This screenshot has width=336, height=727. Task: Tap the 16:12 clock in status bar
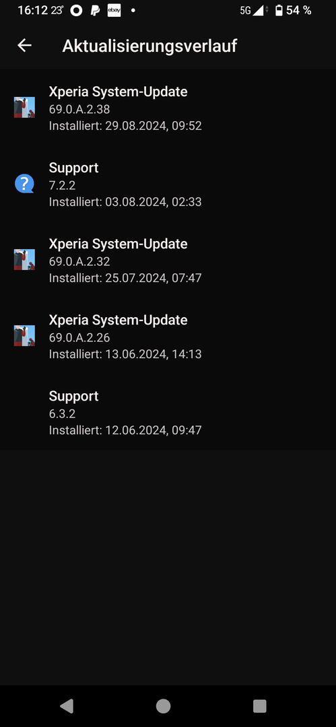32,10
